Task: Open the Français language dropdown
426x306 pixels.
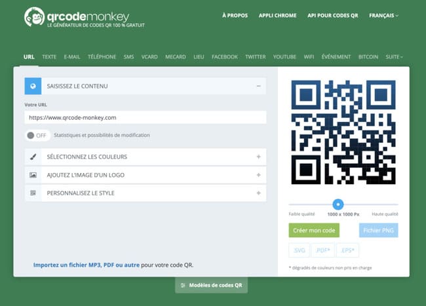Action: click(383, 16)
